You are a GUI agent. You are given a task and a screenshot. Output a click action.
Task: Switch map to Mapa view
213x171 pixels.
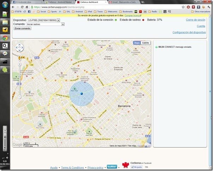(137, 43)
